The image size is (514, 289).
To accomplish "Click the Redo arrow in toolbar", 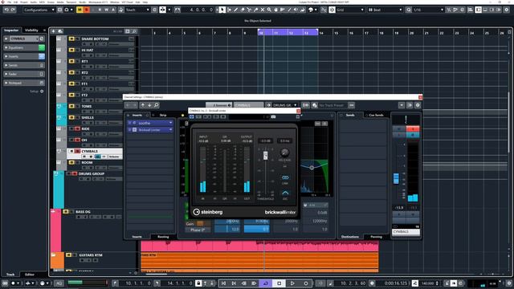I will tap(13, 10).
